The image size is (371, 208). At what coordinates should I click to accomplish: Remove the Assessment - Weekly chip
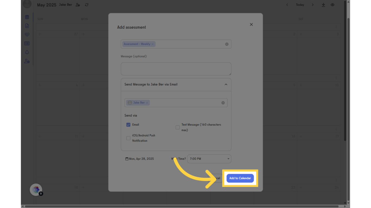[x=153, y=44]
